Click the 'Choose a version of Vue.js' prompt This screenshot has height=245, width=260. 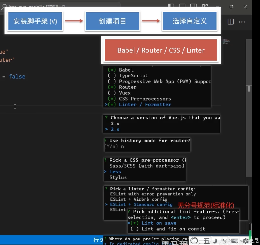point(165,118)
